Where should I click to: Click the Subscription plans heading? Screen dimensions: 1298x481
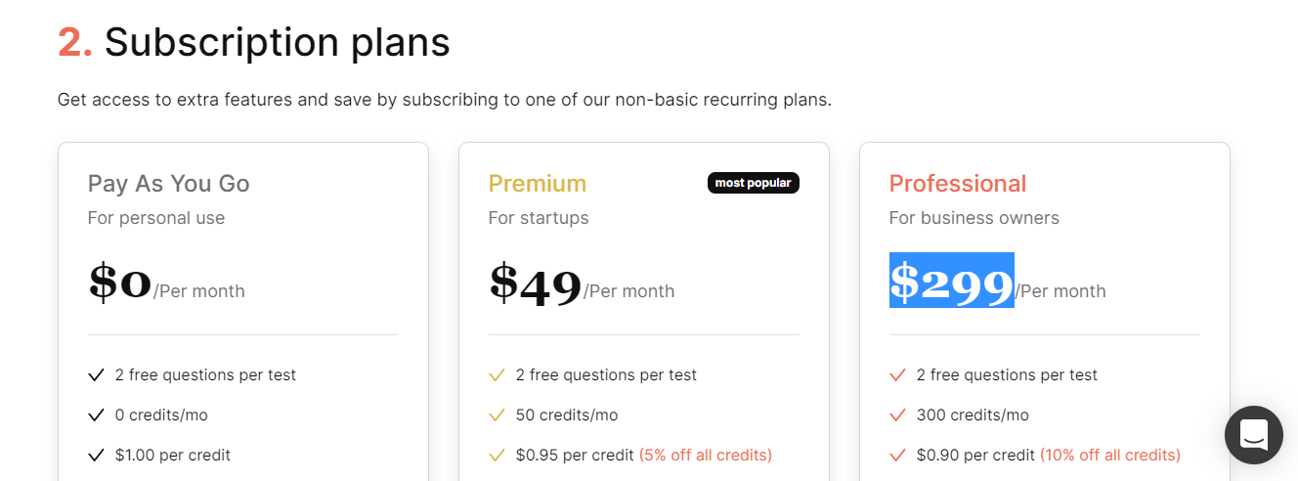click(x=277, y=43)
